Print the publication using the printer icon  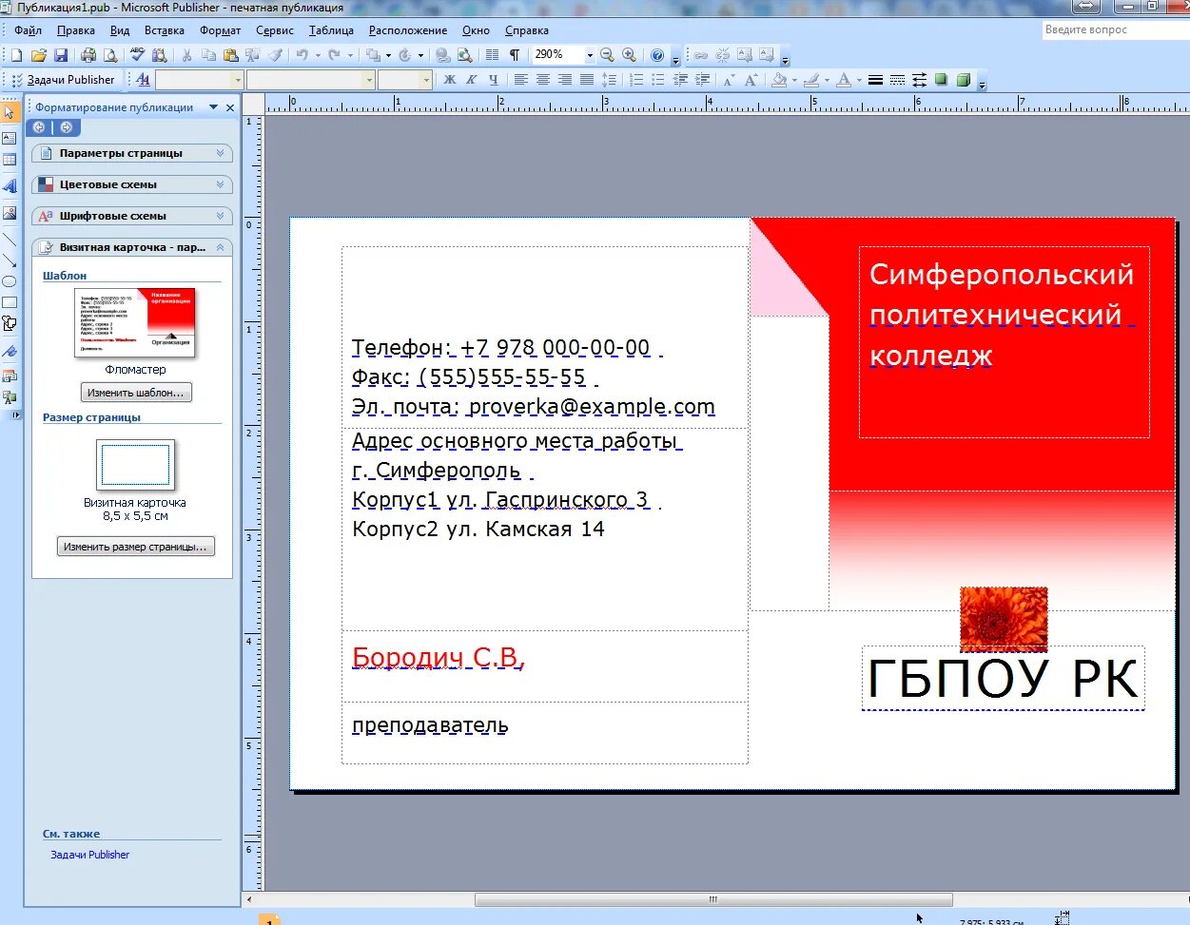coord(88,55)
